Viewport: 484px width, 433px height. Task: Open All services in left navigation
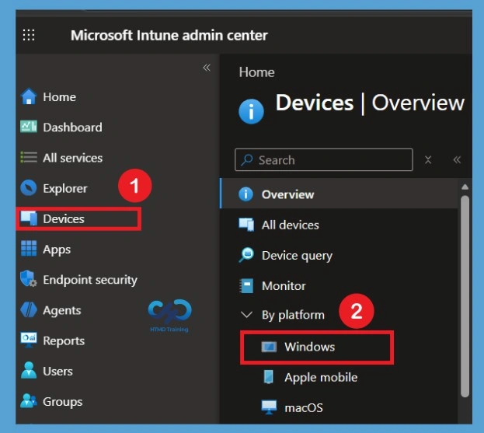point(72,158)
